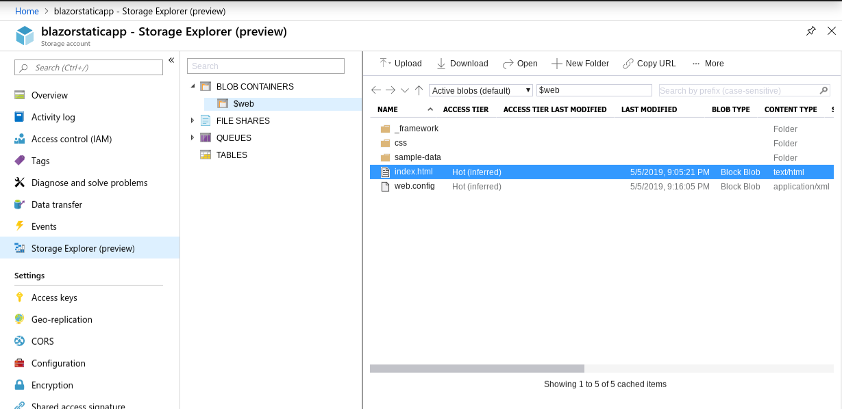Click the Download button
This screenshot has width=842, height=409.
tap(462, 64)
